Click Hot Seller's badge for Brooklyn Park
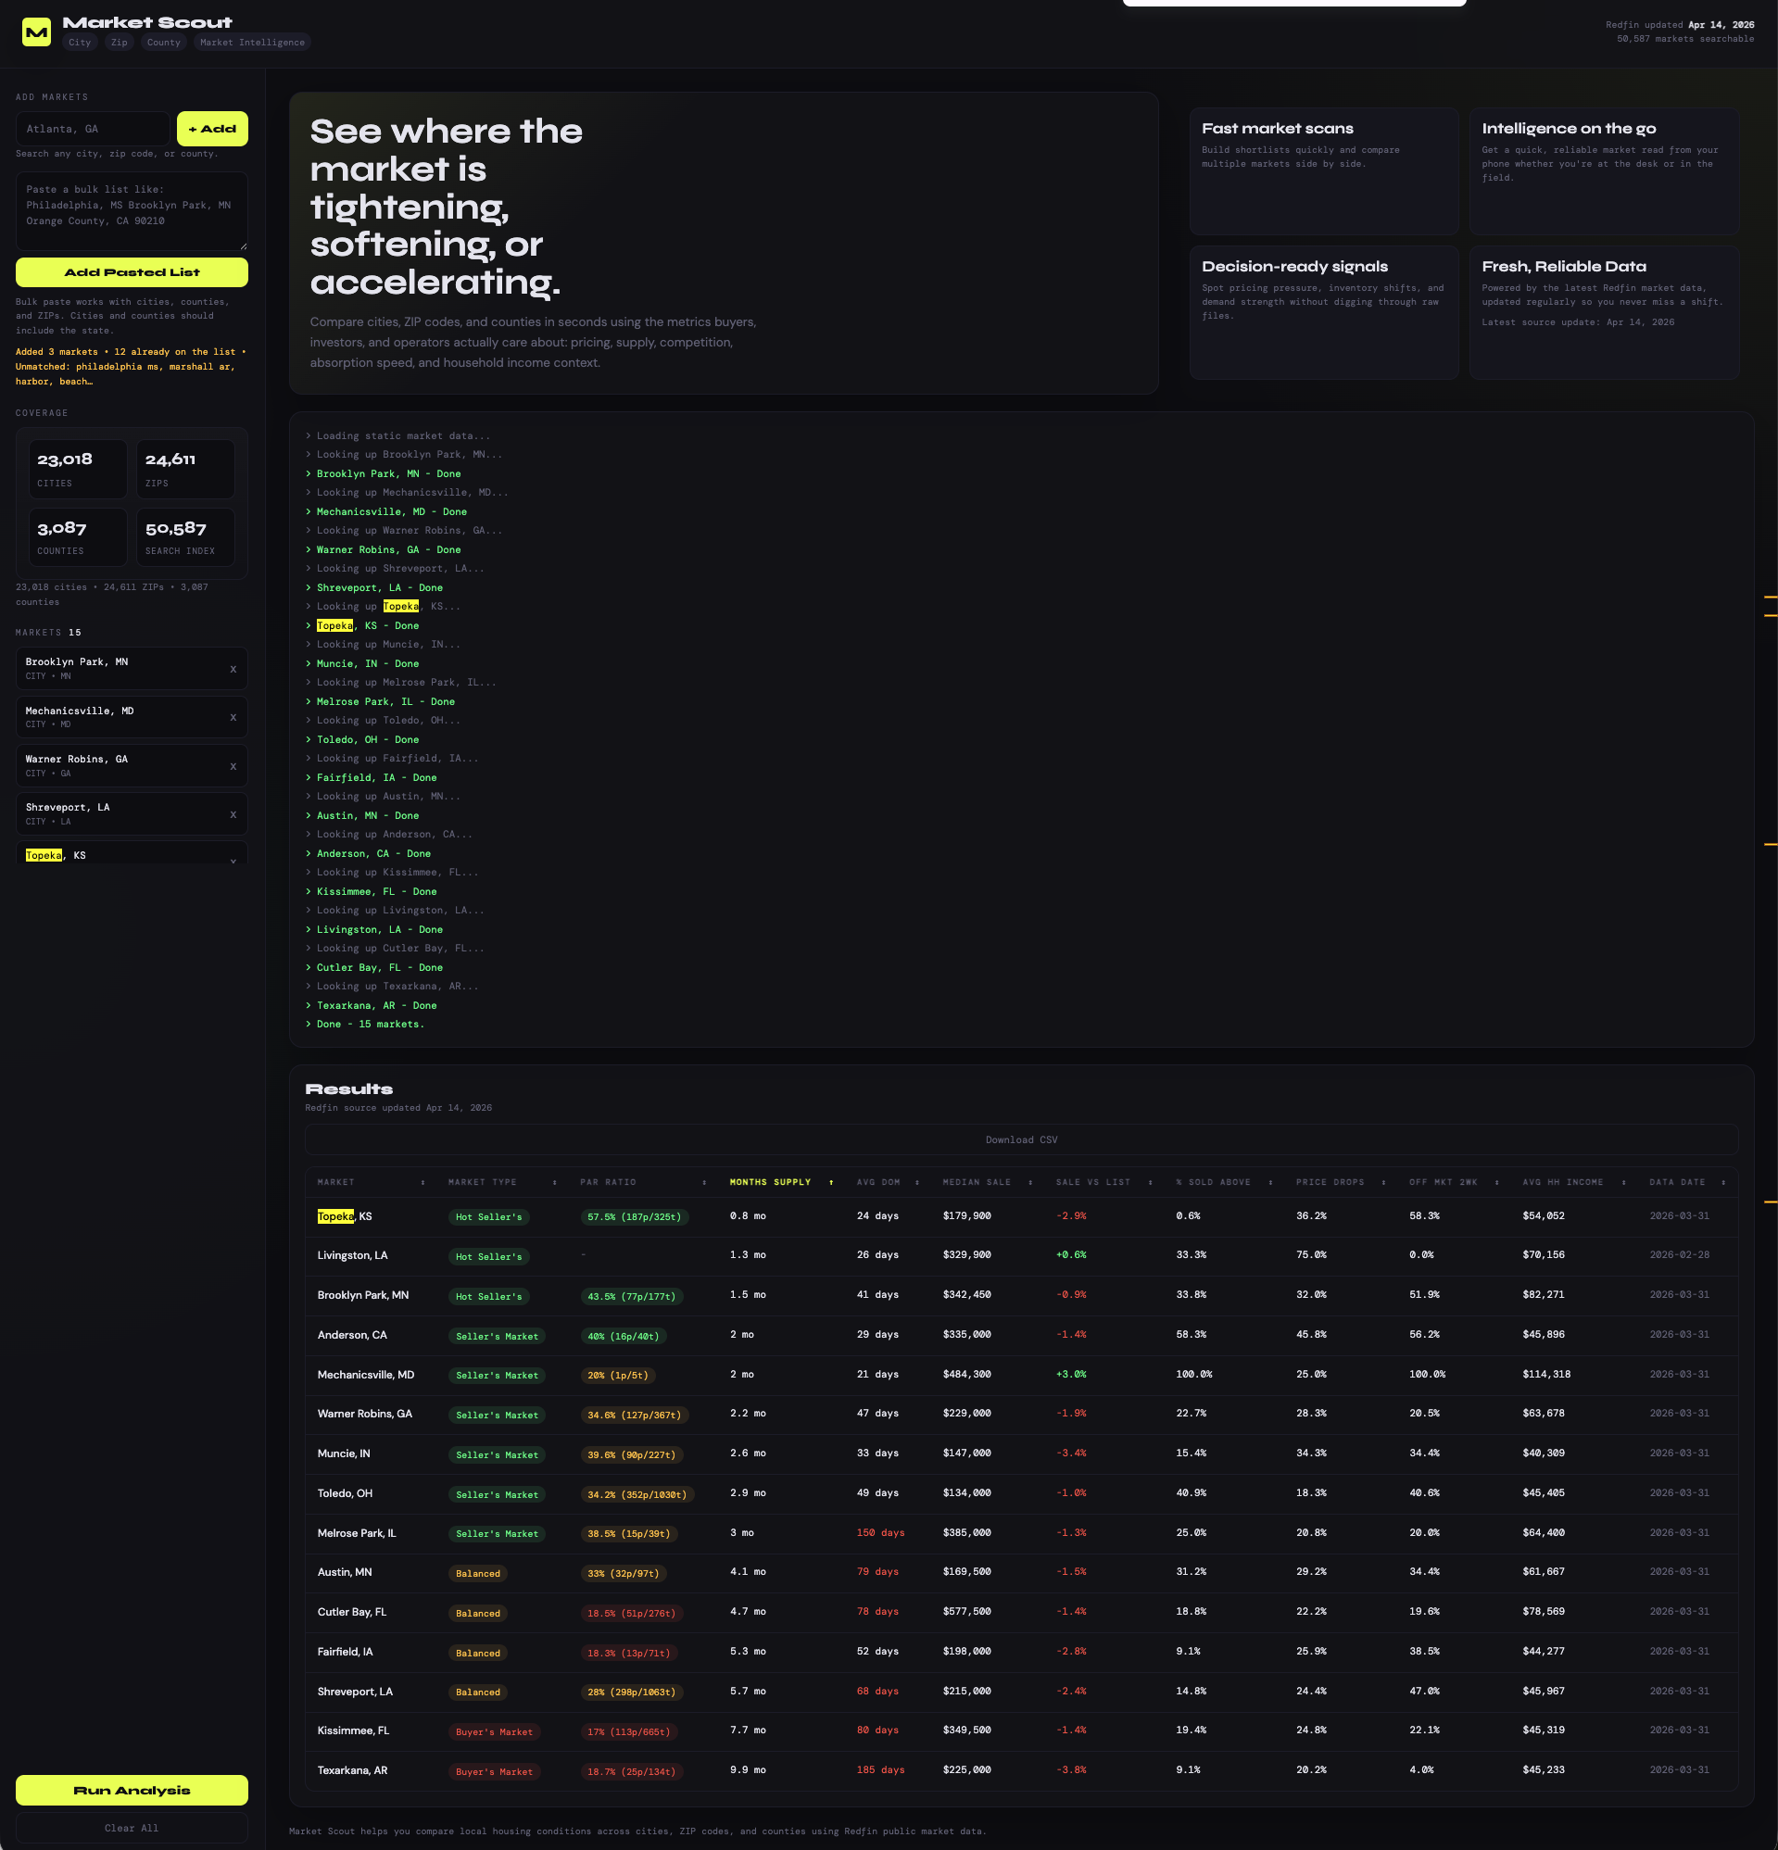This screenshot has width=1778, height=1850. tap(489, 1297)
